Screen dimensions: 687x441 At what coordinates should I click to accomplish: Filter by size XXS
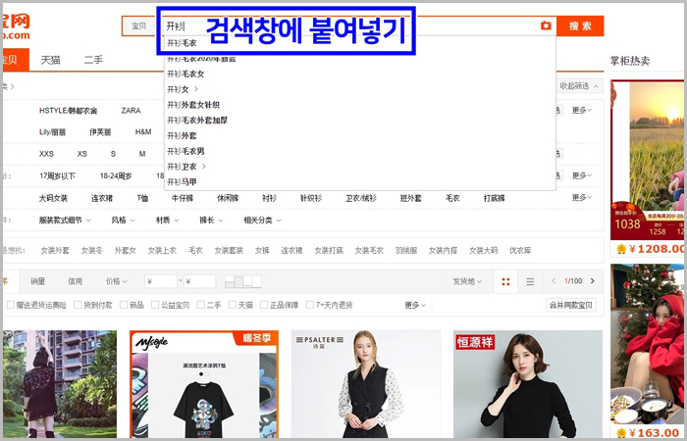(46, 154)
